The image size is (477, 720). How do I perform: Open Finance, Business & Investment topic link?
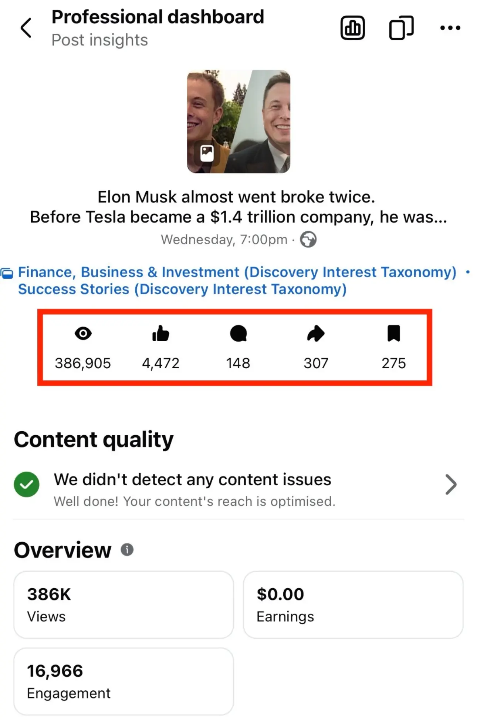237,272
